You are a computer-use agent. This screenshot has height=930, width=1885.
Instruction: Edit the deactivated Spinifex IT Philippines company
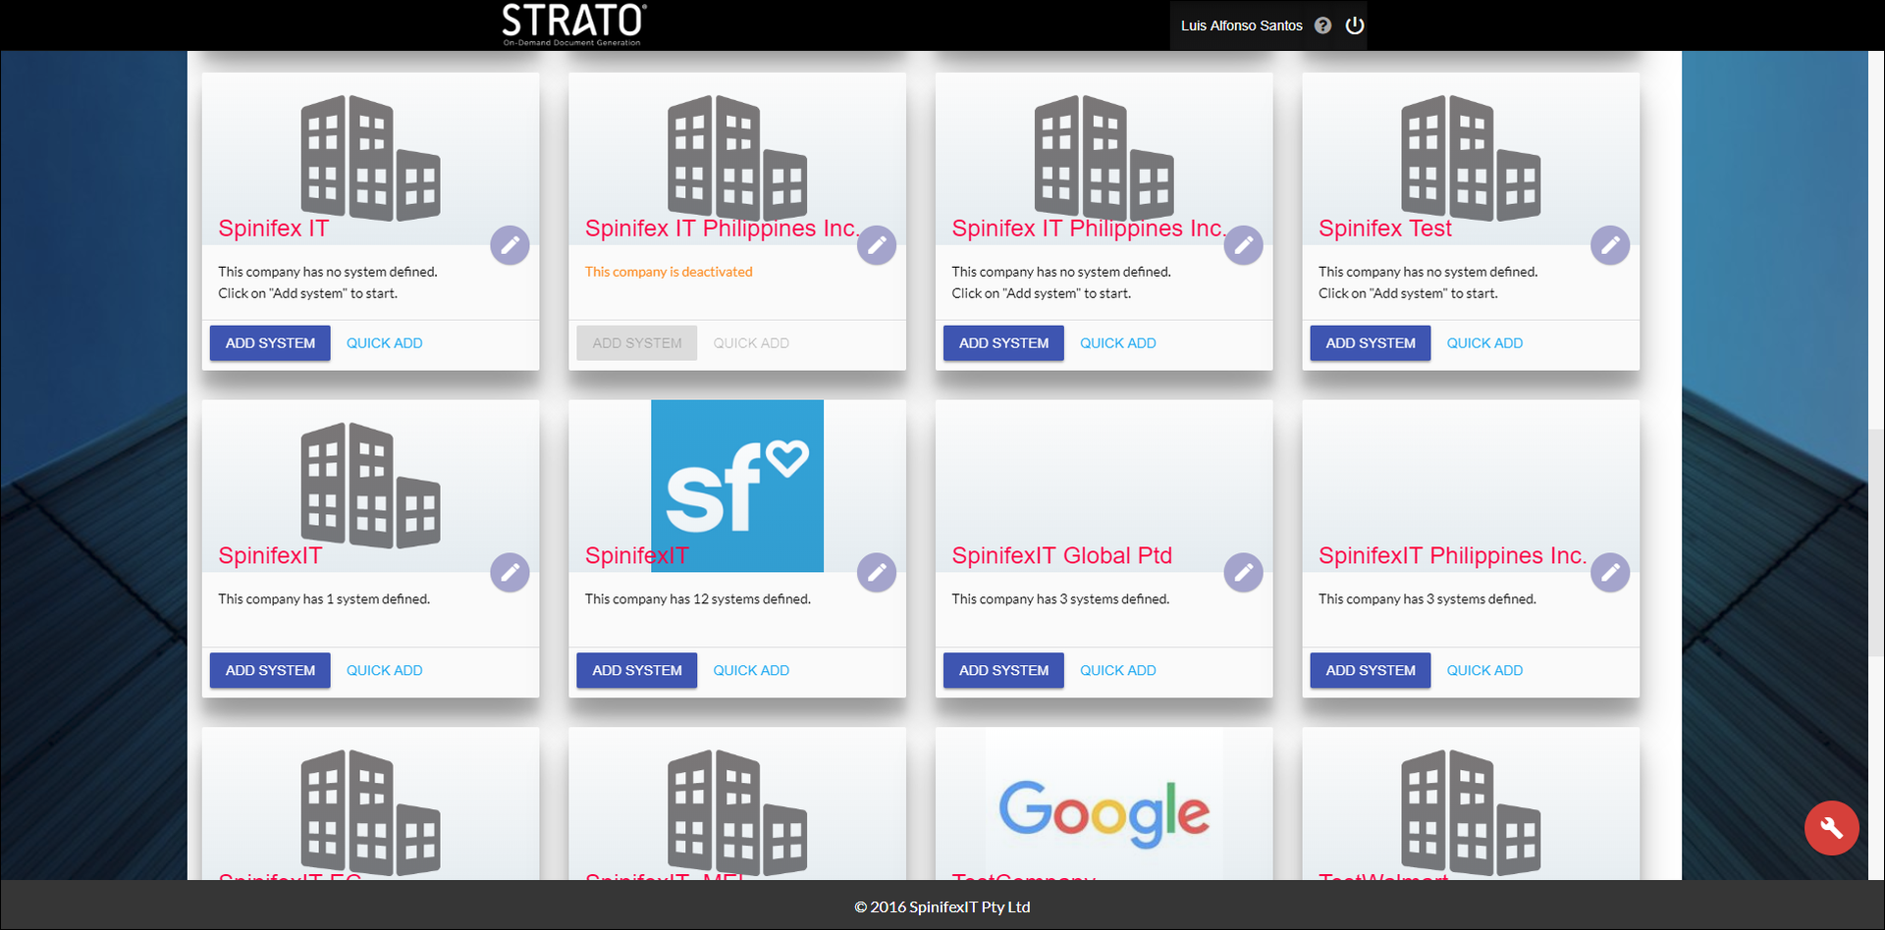coord(876,245)
